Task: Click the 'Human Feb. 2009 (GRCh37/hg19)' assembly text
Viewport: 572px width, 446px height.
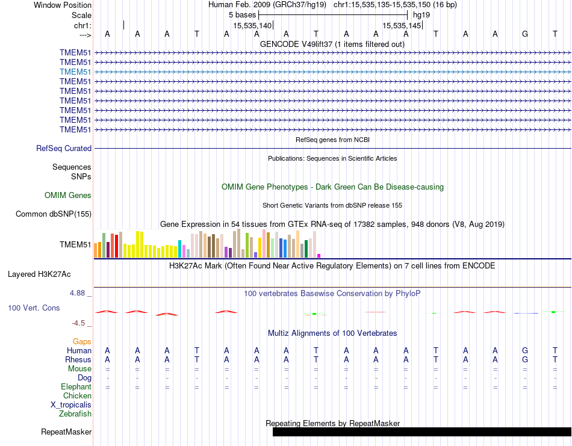Action: point(269,5)
